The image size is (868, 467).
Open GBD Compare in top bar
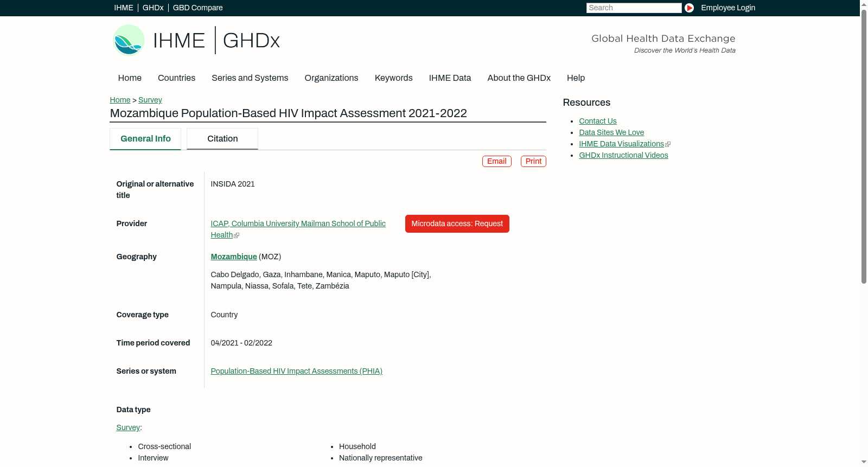pyautogui.click(x=198, y=8)
